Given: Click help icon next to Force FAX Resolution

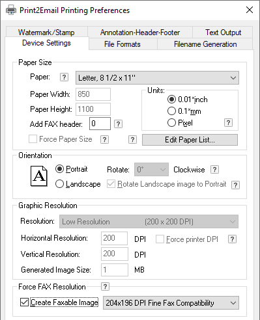Looking at the screenshot, I should point(105,287).
